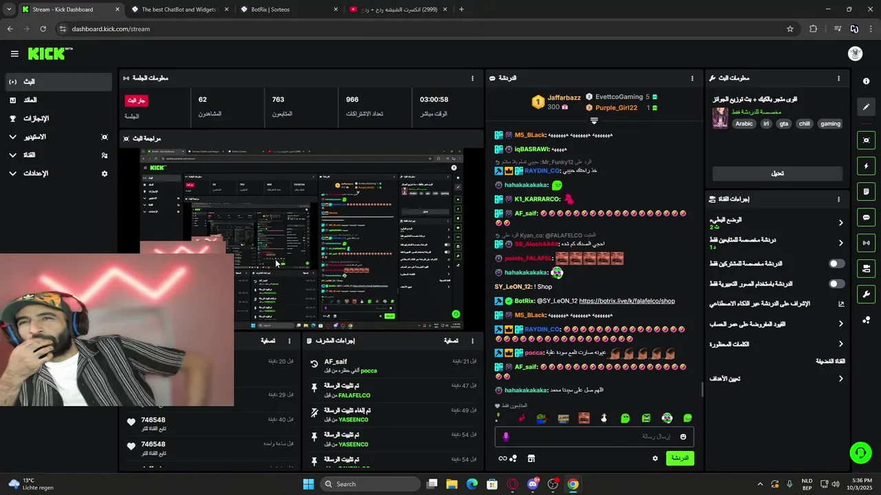This screenshot has height=495, width=881.
Task: Open channel actions panel options menu
Action: 838,199
